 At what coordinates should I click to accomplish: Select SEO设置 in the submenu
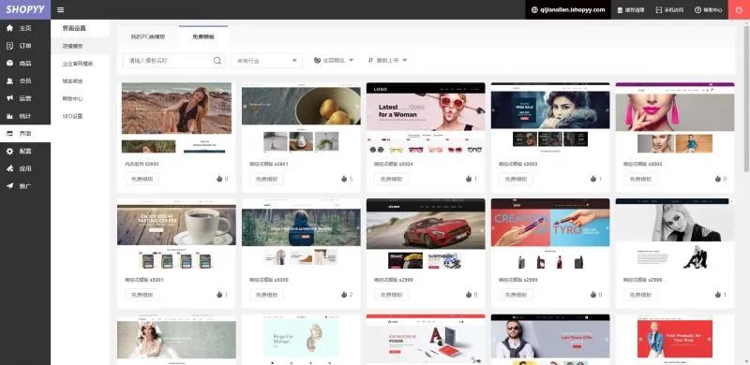(72, 116)
